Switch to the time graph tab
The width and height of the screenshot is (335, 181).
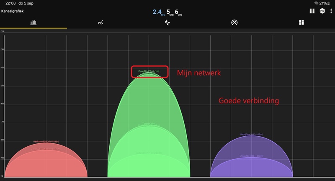click(x=100, y=23)
